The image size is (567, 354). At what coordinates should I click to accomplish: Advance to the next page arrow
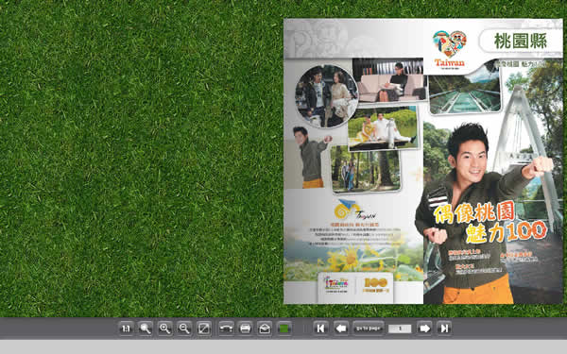424,329
